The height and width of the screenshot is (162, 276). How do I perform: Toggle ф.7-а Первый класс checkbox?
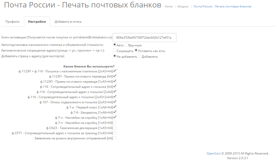click(x=115, y=107)
